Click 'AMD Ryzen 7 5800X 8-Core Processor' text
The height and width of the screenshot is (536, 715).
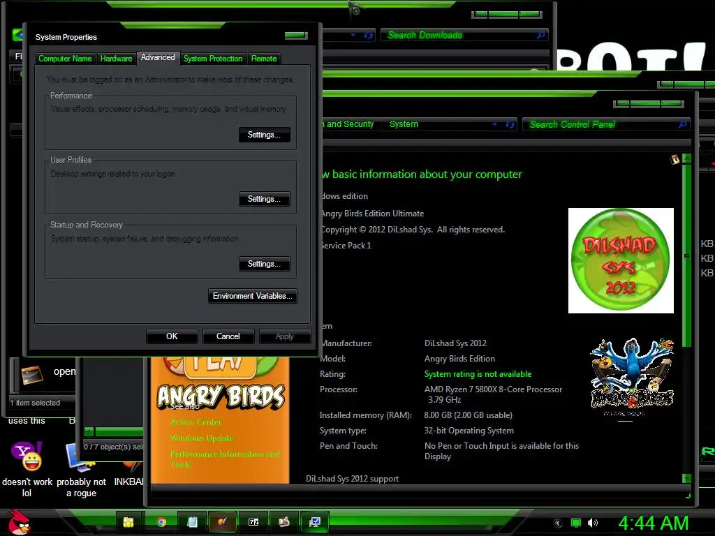494,389
